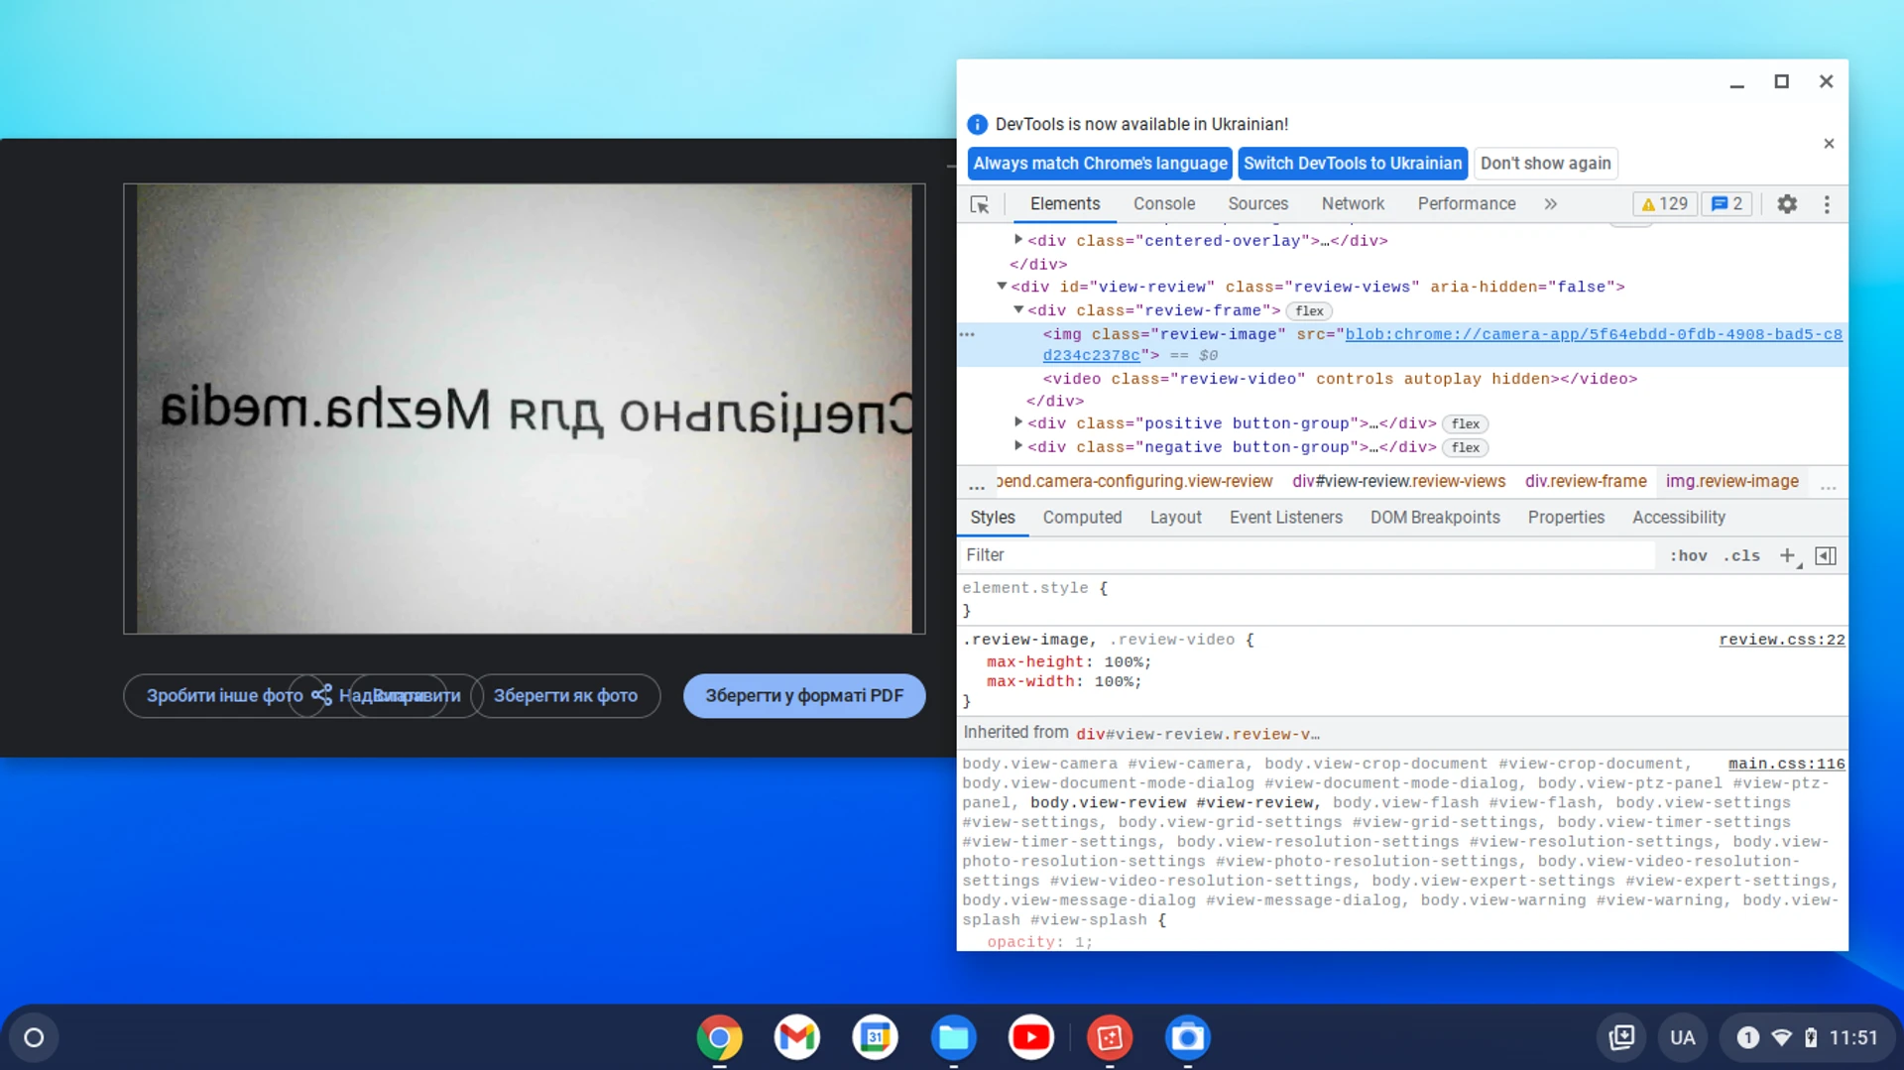Open the blob:chrome camera-app link
Image resolution: width=1904 pixels, height=1070 pixels.
pos(1537,334)
